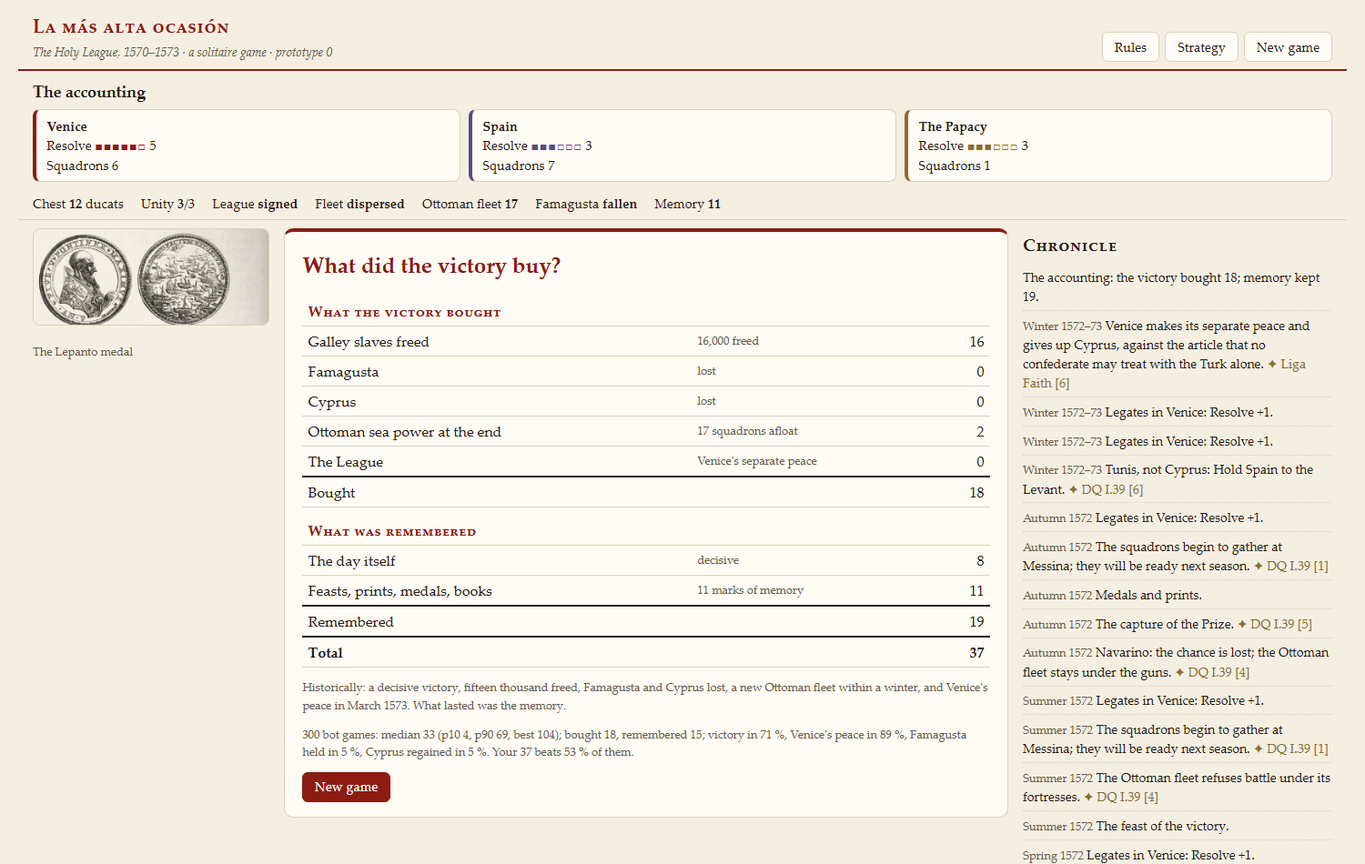This screenshot has width=1365, height=864.
Task: Click New game in the header
Action: [1288, 47]
